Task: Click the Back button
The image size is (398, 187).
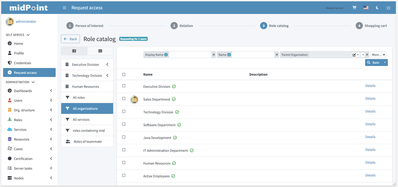Action: pyautogui.click(x=70, y=39)
